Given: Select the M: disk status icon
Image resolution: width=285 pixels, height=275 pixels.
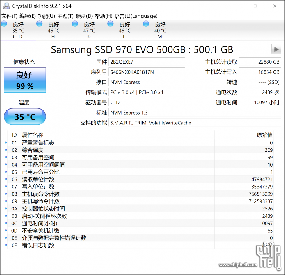Looking at the screenshot, I should click(x=146, y=24).
